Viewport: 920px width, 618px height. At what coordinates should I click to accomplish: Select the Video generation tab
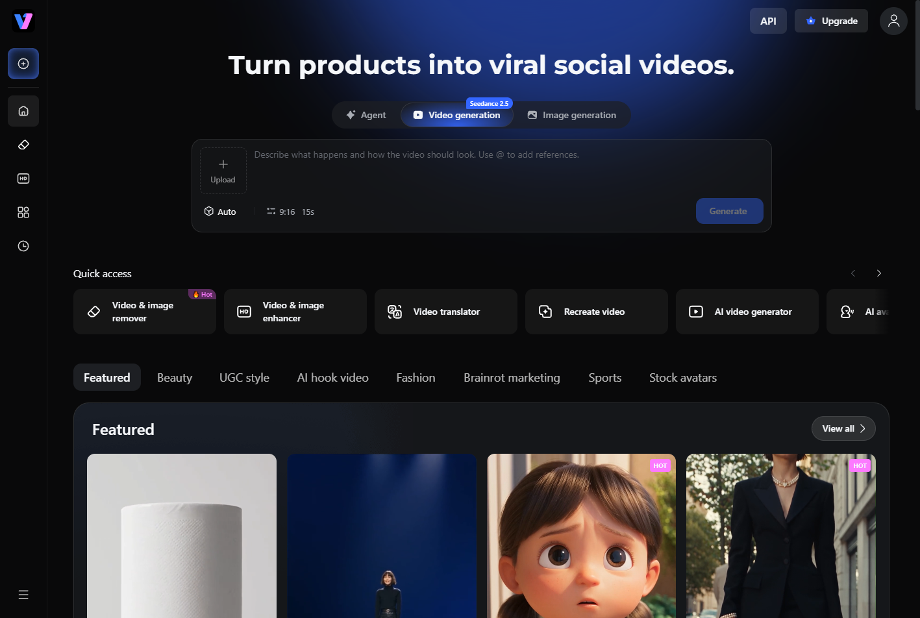457,115
